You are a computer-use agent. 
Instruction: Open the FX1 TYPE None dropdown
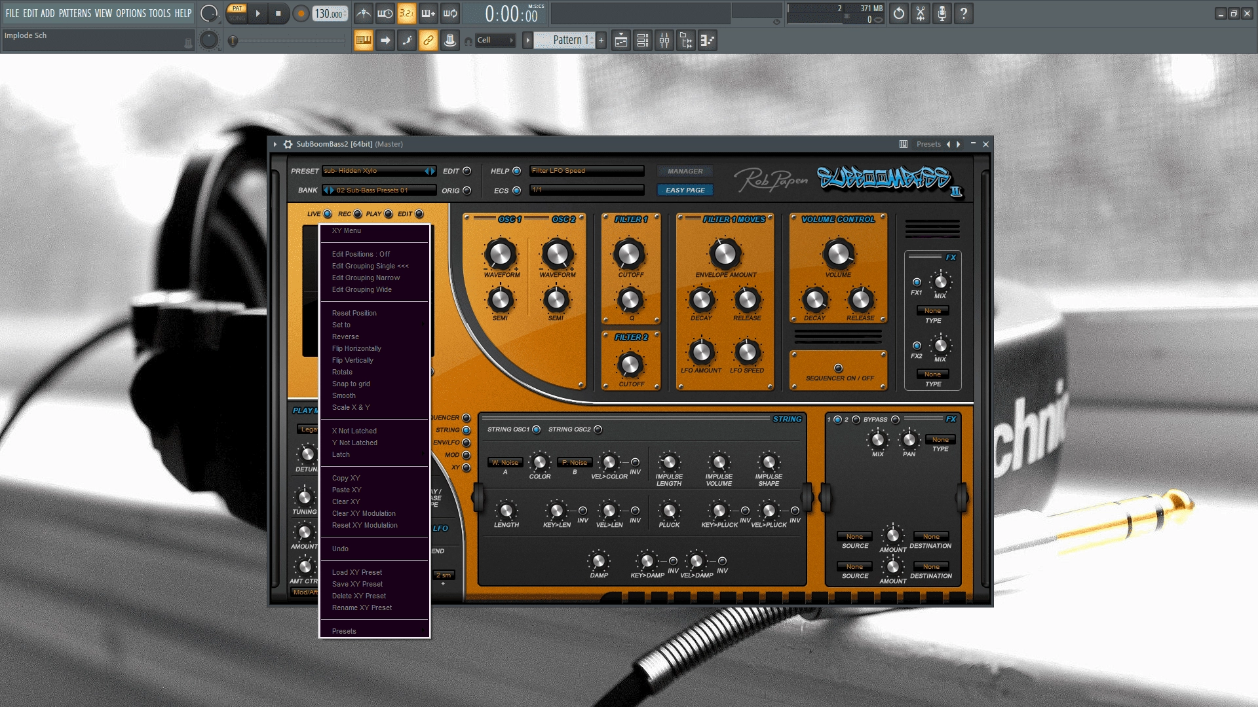click(x=933, y=311)
